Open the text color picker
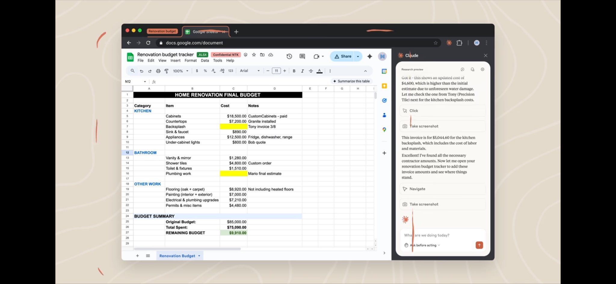 [x=319, y=71]
